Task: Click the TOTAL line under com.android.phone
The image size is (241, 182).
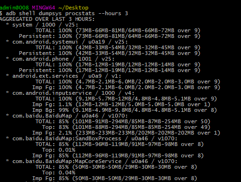Action: pyautogui.click(x=118, y=64)
